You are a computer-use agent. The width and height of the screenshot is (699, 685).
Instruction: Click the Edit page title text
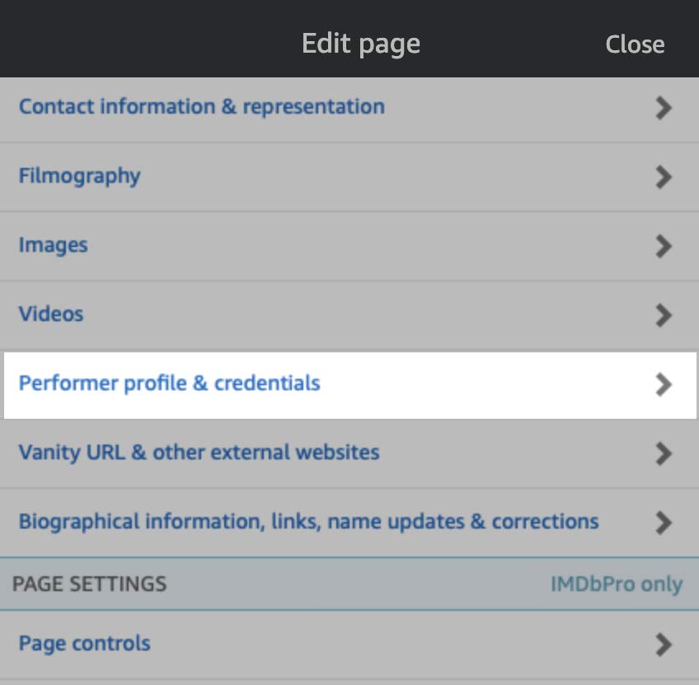pyautogui.click(x=360, y=44)
